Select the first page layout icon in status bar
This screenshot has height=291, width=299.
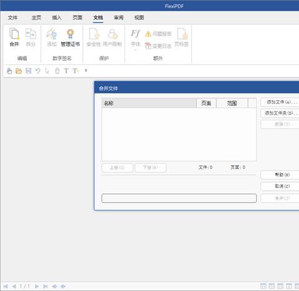pos(263,286)
